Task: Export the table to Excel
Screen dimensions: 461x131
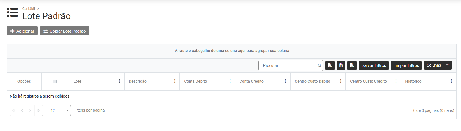Action: point(341,65)
